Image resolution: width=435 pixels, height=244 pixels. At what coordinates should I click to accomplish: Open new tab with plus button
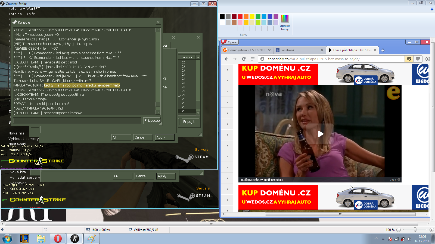383,50
